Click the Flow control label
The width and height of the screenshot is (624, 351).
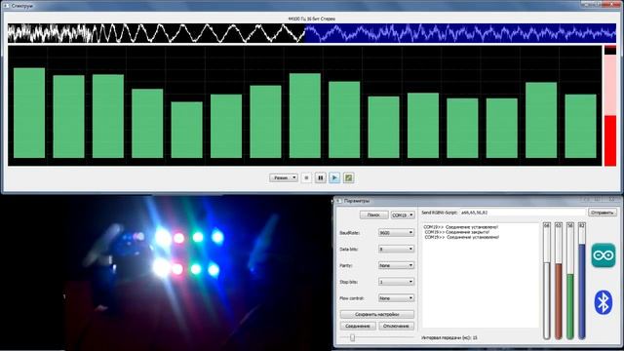pyautogui.click(x=352, y=298)
